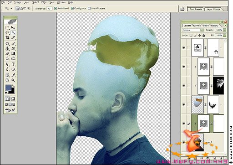Toggle the Anti-aliased checkbox
Viewport: 233px width, 165px height.
click(56, 8)
